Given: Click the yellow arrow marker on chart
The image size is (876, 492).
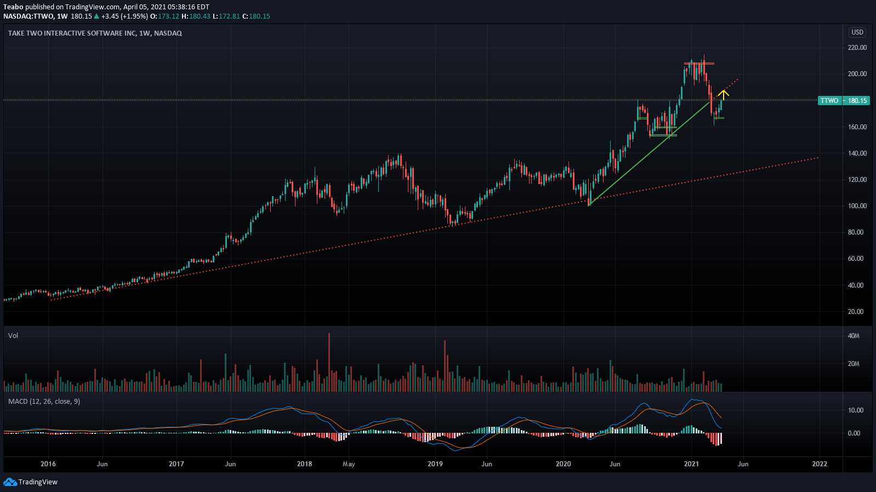Looking at the screenshot, I should [723, 94].
